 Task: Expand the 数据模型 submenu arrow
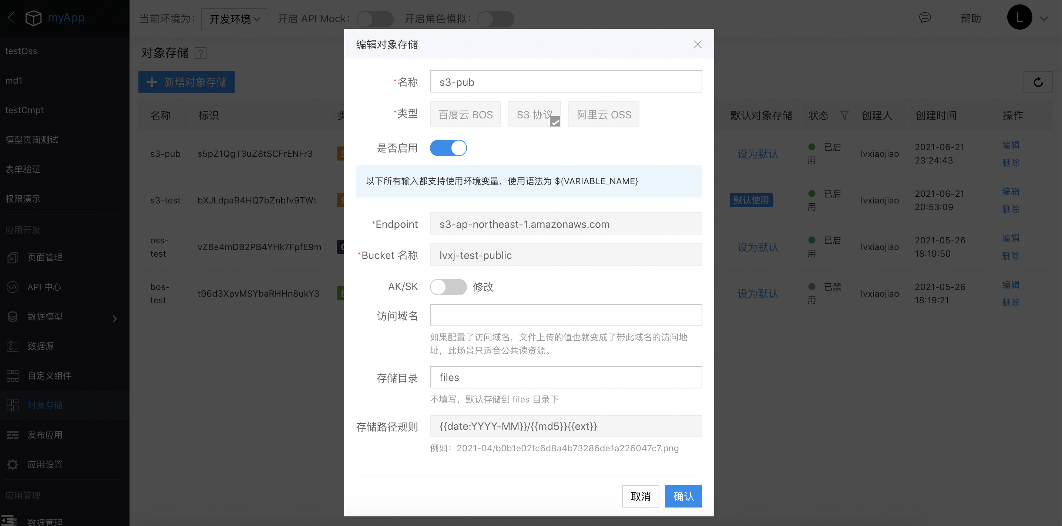tap(115, 318)
